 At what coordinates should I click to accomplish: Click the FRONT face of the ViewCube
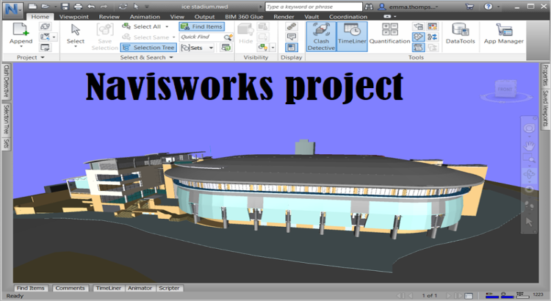point(505,90)
